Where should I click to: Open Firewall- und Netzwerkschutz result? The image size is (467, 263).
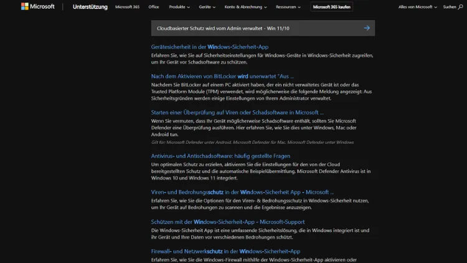click(225, 251)
